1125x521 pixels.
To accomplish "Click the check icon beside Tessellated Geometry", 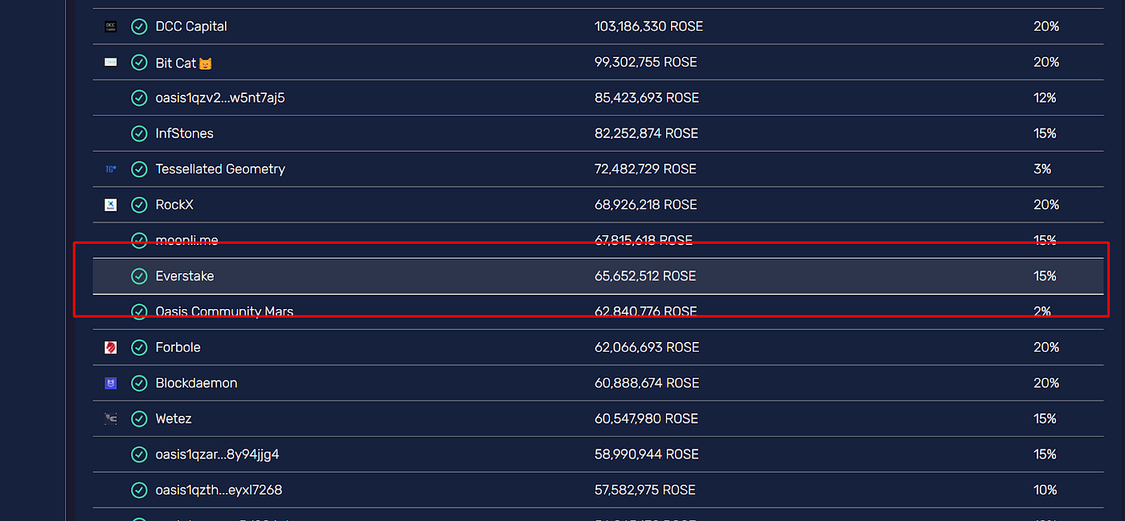I will coord(139,169).
